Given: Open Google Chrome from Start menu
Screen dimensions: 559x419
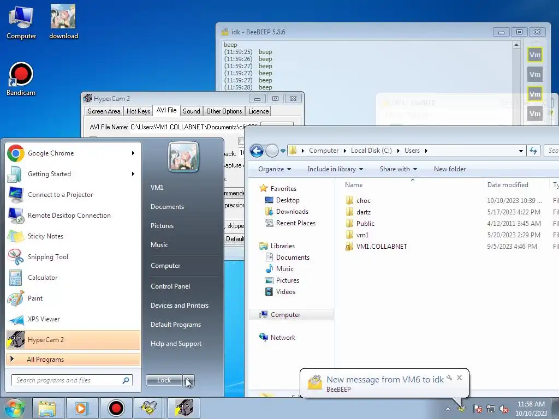Looking at the screenshot, I should coord(73,153).
